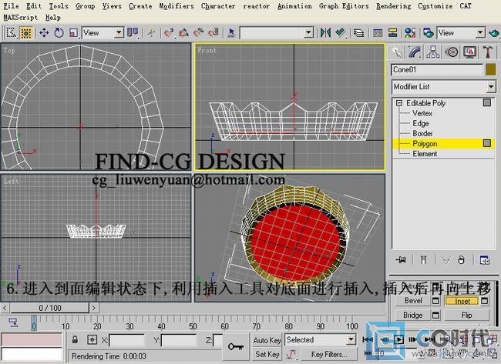Open the Rendering menu
Image resolution: width=501 pixels, height=364 pixels.
(394, 6)
